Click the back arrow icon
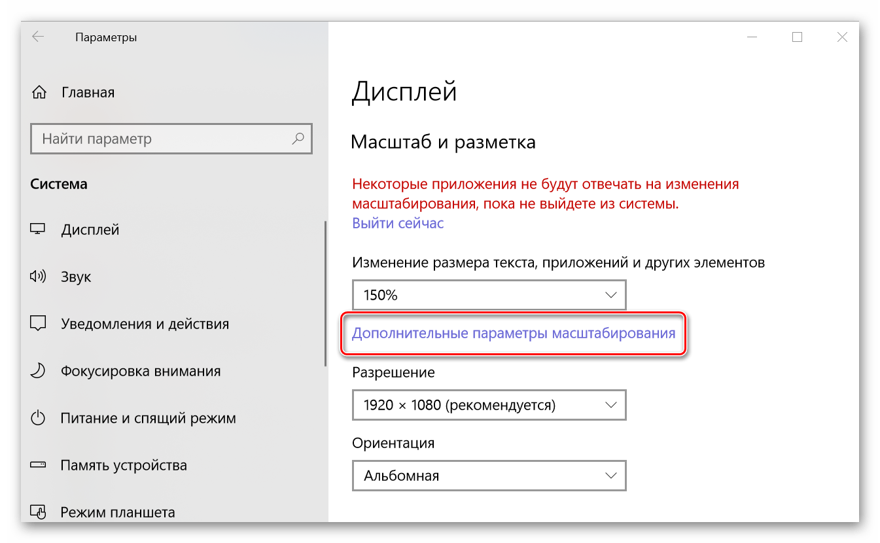The height and width of the screenshot is (543, 880). coord(38,37)
